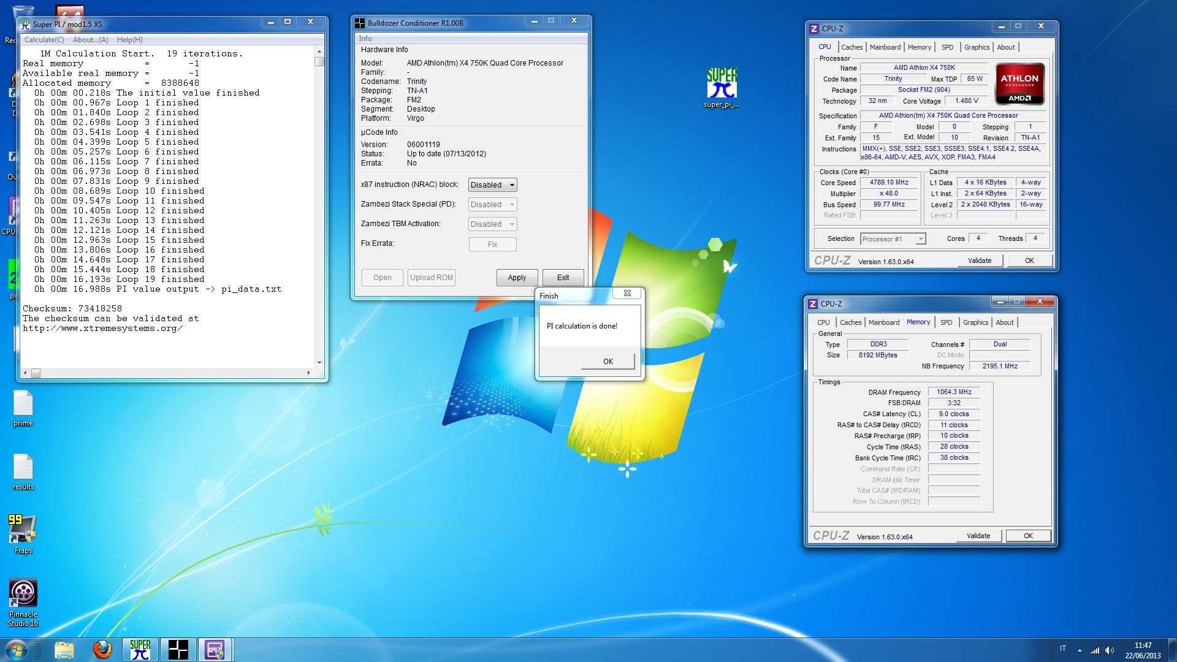Launch the Pinnacle Studio 16 shortcut
Viewport: 1177px width, 662px height.
click(x=23, y=603)
